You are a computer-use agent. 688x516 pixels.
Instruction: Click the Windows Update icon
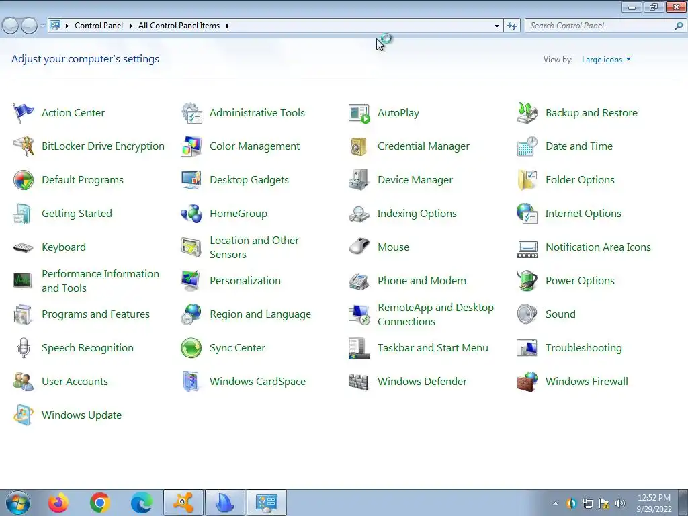24,415
